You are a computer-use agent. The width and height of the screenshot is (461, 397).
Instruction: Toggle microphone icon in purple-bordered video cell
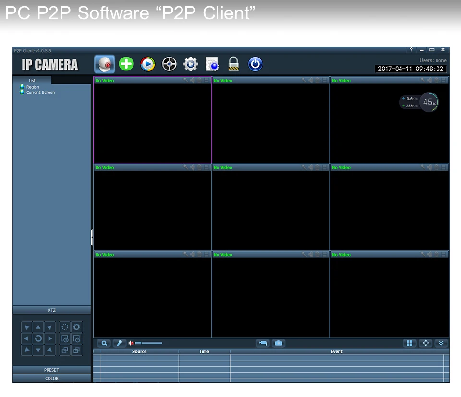(x=186, y=80)
